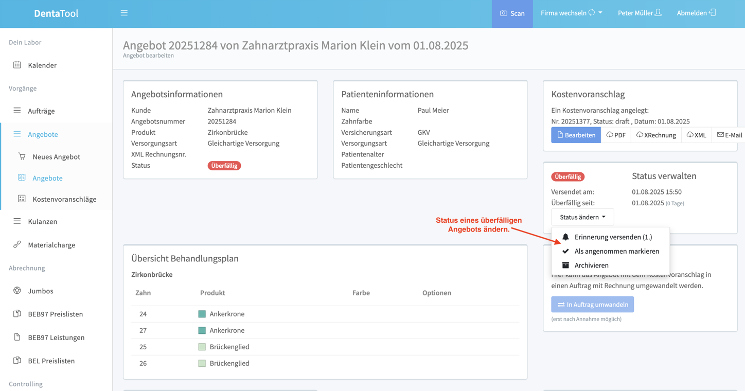The height and width of the screenshot is (391, 745).
Task: Open the Status ändern dropdown
Action: point(582,217)
